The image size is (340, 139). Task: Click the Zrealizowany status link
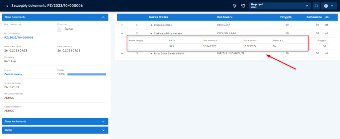[13, 74]
